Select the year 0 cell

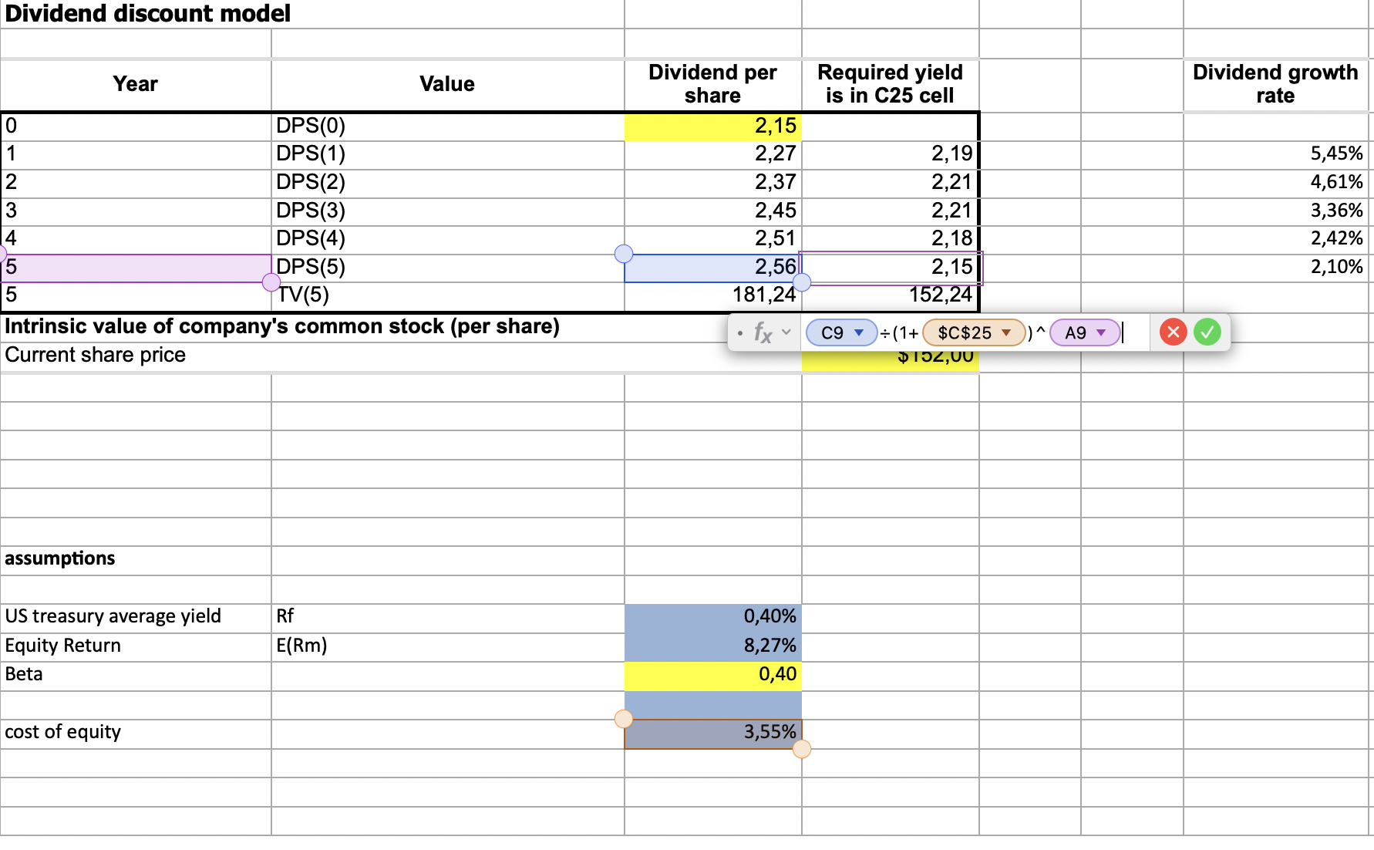(136, 126)
